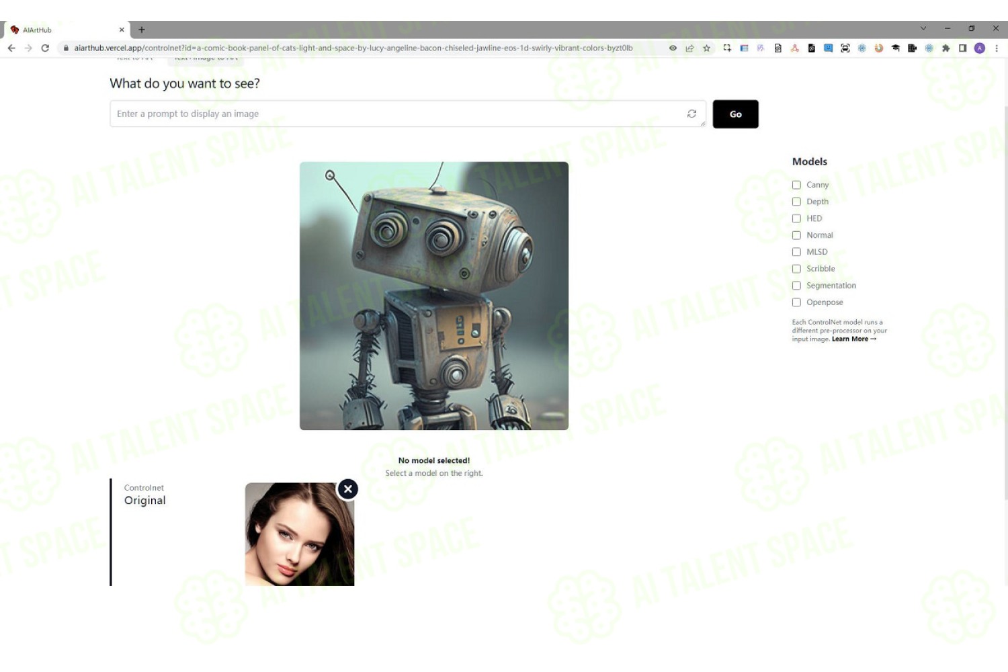Enable the Segmentation model checkbox

pos(796,286)
